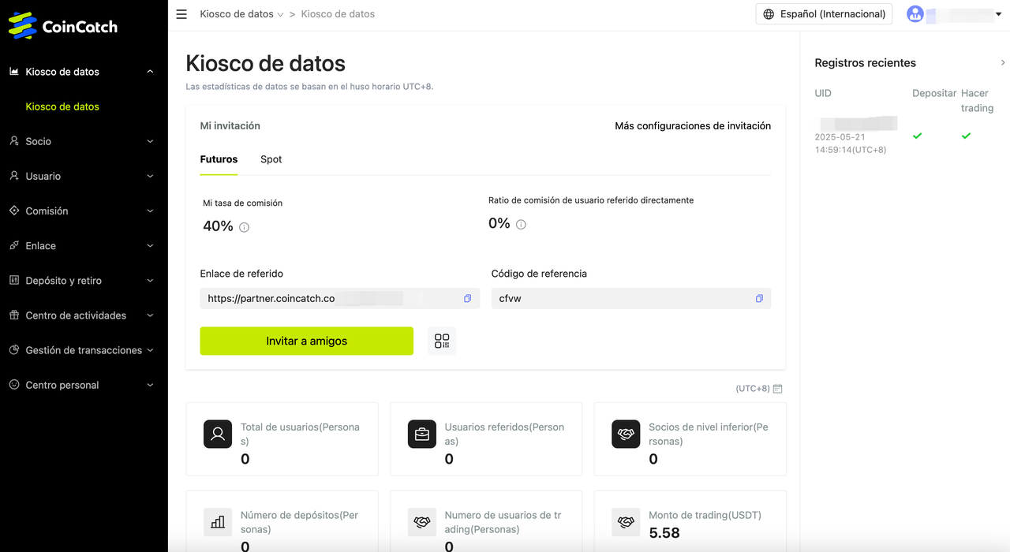
Task: Open the date picker calendar beside UTC+8
Action: coord(777,389)
